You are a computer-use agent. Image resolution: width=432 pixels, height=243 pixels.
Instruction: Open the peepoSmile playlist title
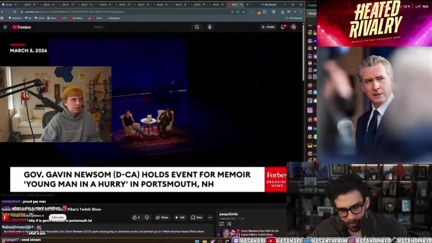click(x=228, y=214)
